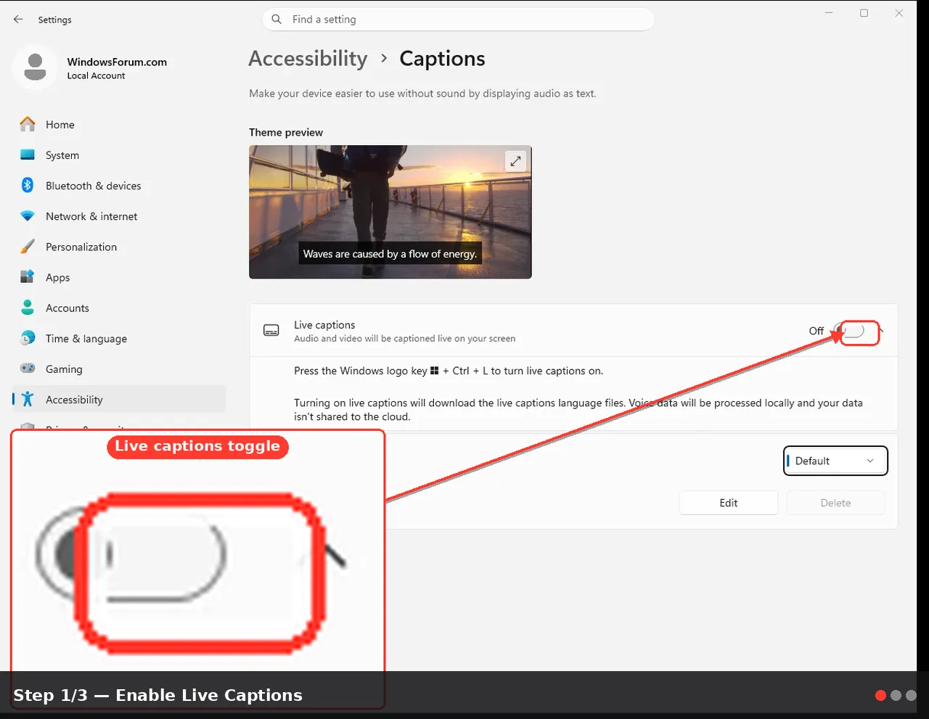929x719 pixels.
Task: Expand the theme preview with arrows icon
Action: pos(515,161)
